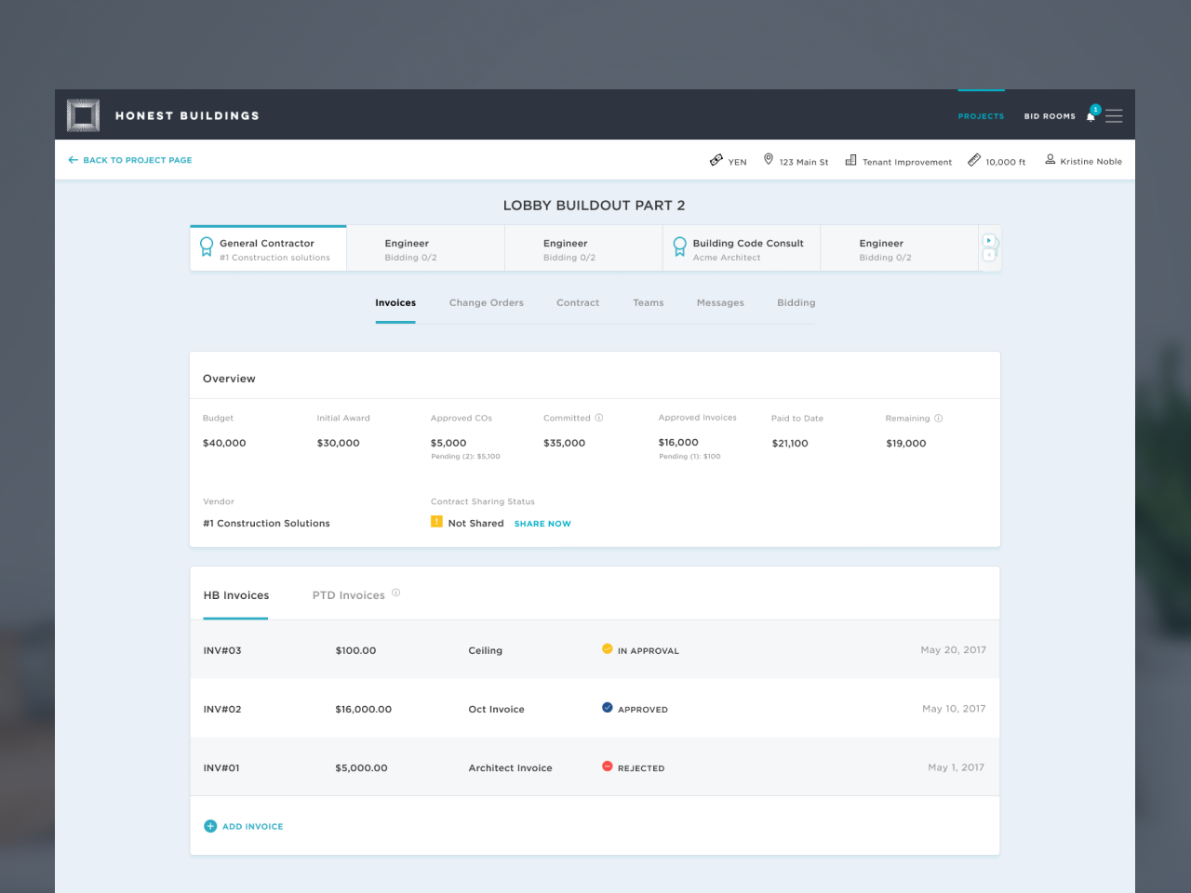Select the Building Code Consult tab
This screenshot has height=893, width=1191.
point(741,249)
